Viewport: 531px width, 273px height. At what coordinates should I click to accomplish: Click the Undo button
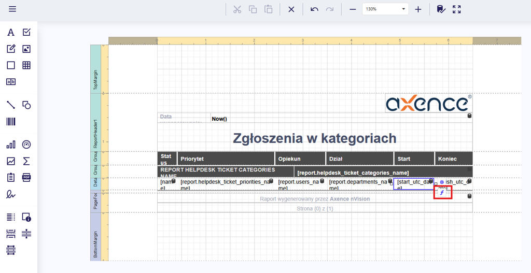[314, 9]
